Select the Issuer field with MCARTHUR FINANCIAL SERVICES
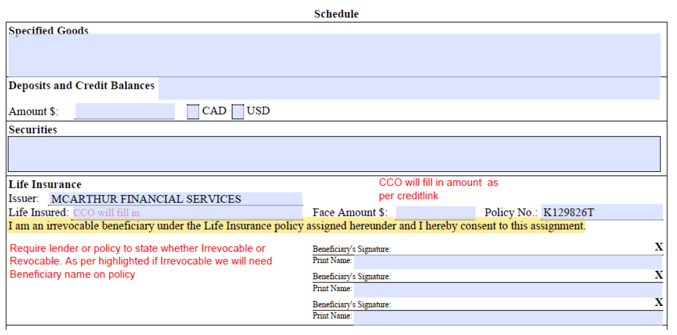This screenshot has height=335, width=677. pyautogui.click(x=175, y=199)
